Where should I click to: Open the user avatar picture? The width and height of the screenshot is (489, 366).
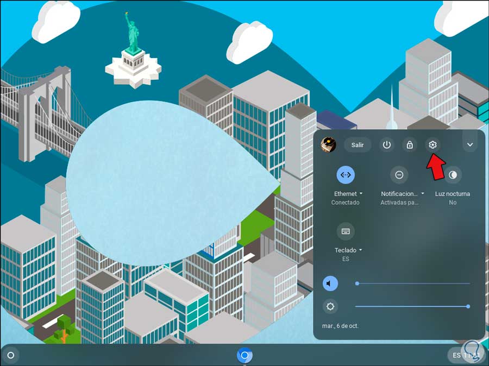[x=328, y=145]
